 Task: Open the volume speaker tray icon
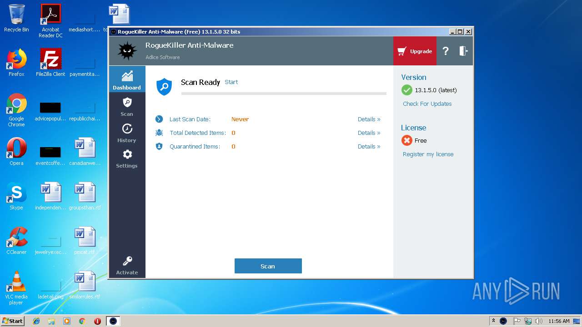tap(539, 321)
